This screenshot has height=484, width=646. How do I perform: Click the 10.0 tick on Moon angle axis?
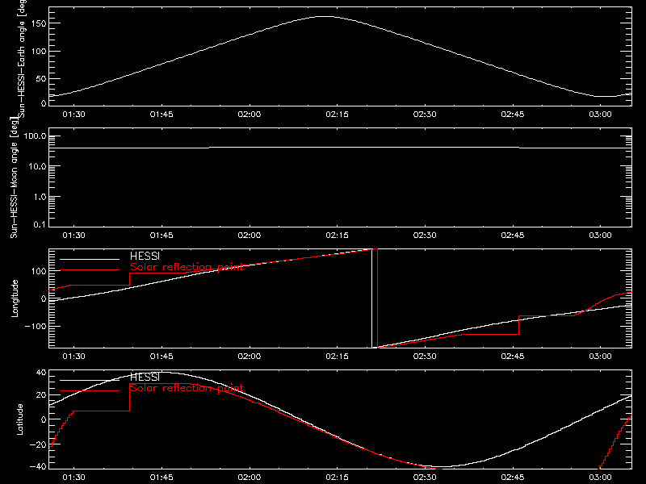[37, 166]
